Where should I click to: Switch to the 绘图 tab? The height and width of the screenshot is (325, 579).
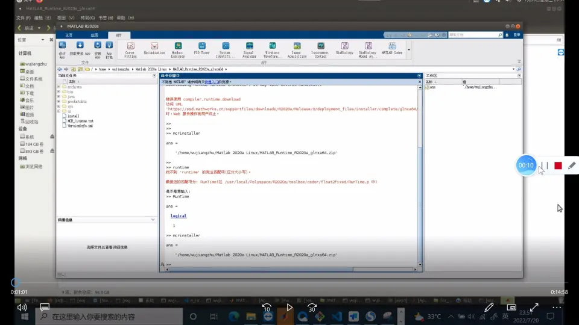(x=95, y=35)
